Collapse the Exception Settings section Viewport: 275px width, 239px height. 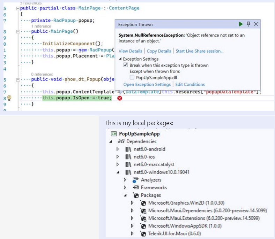pyautogui.click(x=120, y=59)
